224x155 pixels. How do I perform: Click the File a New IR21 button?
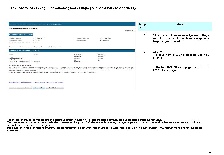click(39, 88)
